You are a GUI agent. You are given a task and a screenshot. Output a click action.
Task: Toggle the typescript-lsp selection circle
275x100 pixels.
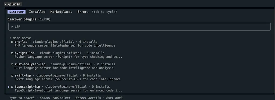(x=12, y=87)
